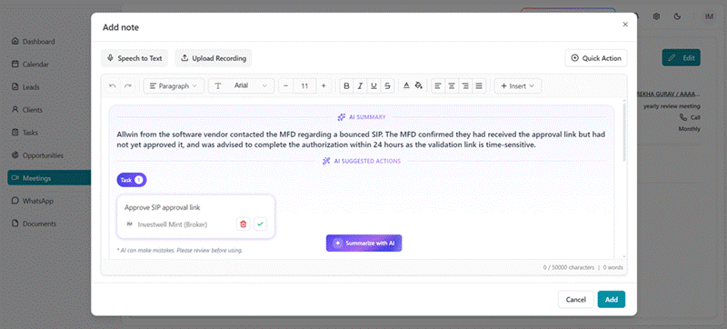Toggle dark mode moon icon

click(677, 16)
